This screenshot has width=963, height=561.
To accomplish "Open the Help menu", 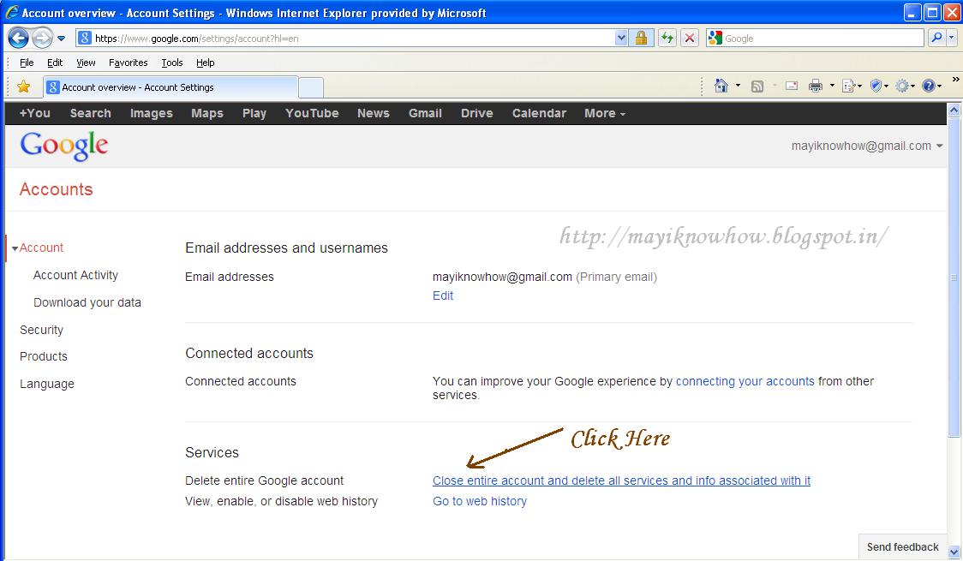I will pyautogui.click(x=205, y=63).
